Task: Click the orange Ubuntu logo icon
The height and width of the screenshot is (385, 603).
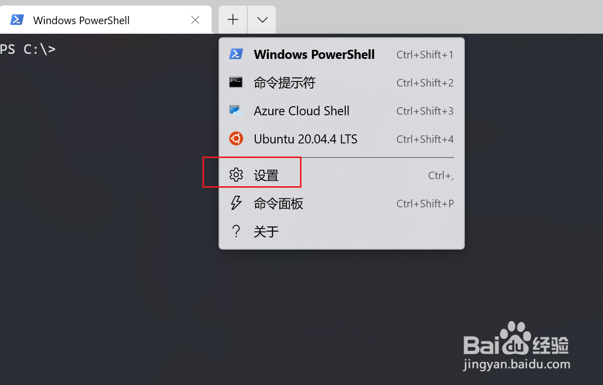Action: click(236, 139)
